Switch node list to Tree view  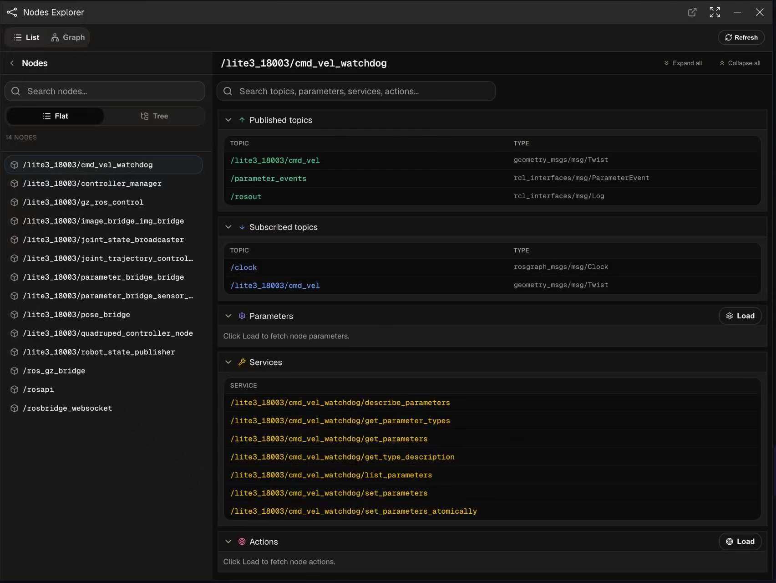(x=154, y=116)
